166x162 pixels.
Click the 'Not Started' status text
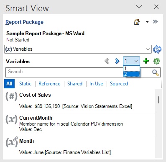18,40
